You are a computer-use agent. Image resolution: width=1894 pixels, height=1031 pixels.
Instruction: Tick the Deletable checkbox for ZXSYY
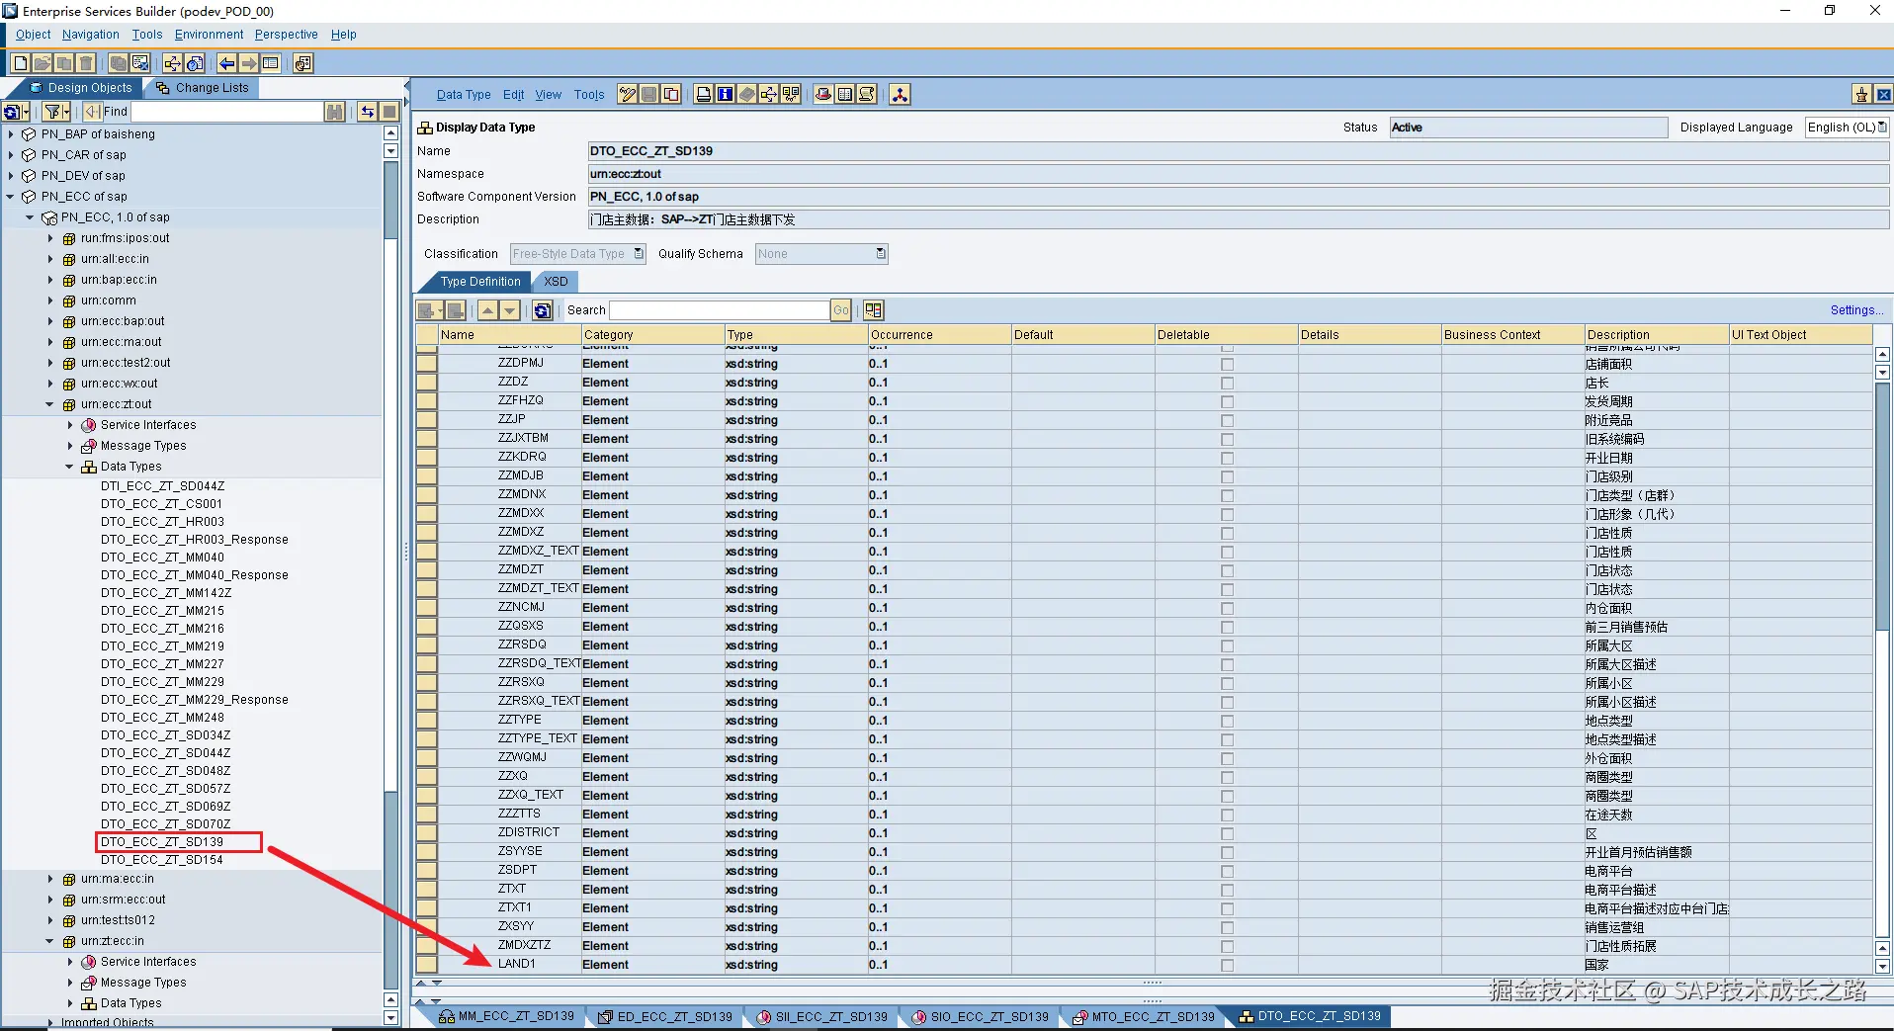point(1227,928)
